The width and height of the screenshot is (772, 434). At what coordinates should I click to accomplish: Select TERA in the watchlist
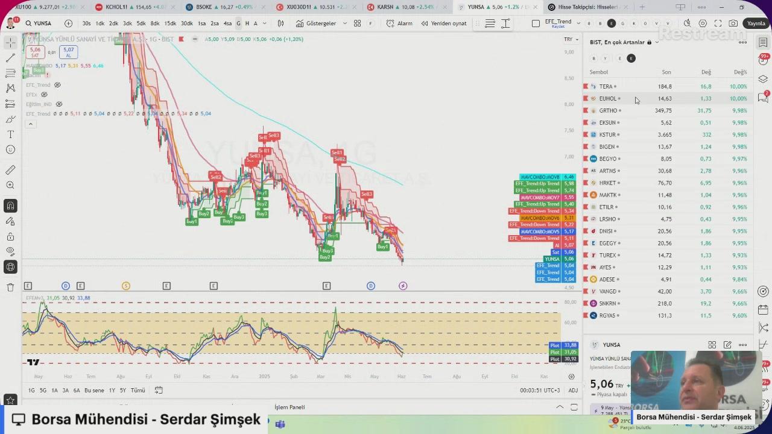pyautogui.click(x=668, y=87)
